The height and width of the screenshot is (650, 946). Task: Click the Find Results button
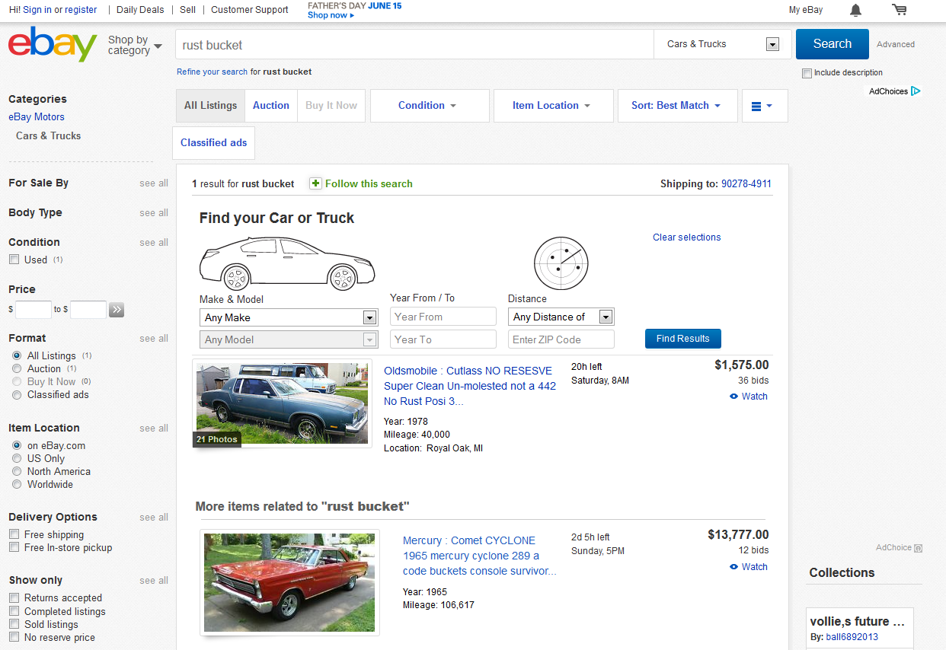click(x=682, y=339)
